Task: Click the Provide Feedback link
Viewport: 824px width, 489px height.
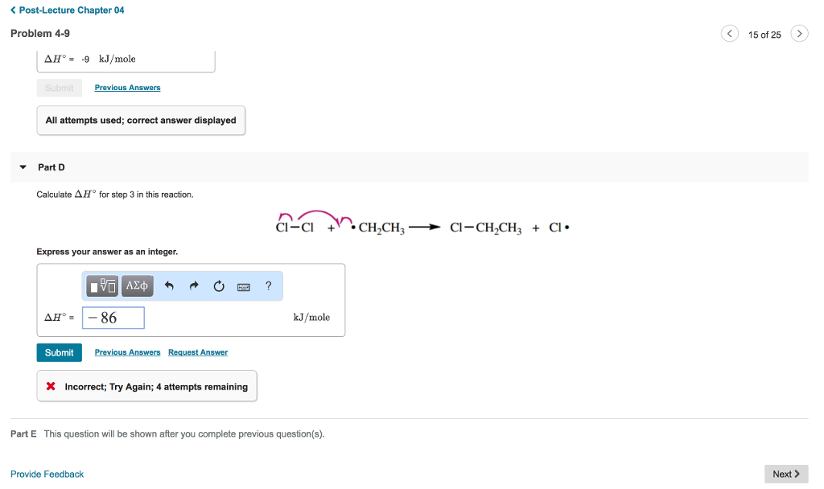Action: pyautogui.click(x=47, y=474)
